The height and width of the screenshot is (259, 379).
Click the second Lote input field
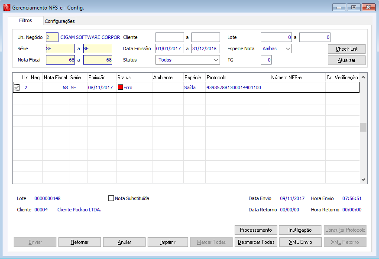pyautogui.click(x=315, y=37)
